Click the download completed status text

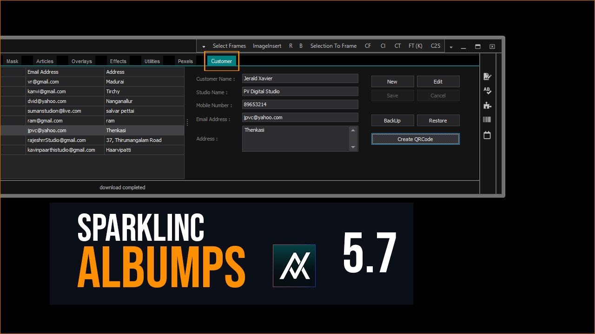(x=122, y=187)
